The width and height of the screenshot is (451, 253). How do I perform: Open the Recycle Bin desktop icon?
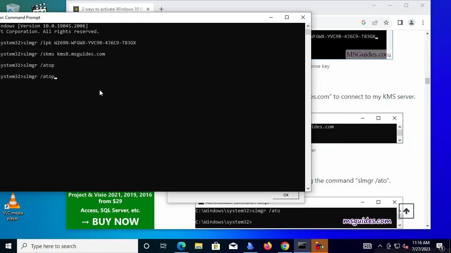[13, 7]
